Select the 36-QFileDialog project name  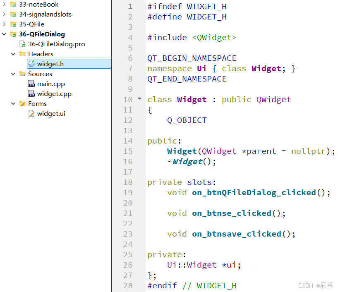tap(42, 34)
